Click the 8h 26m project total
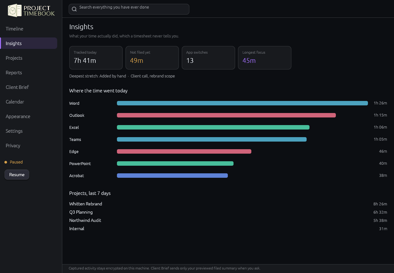Viewport: 394px width, 273px height. (x=380, y=204)
